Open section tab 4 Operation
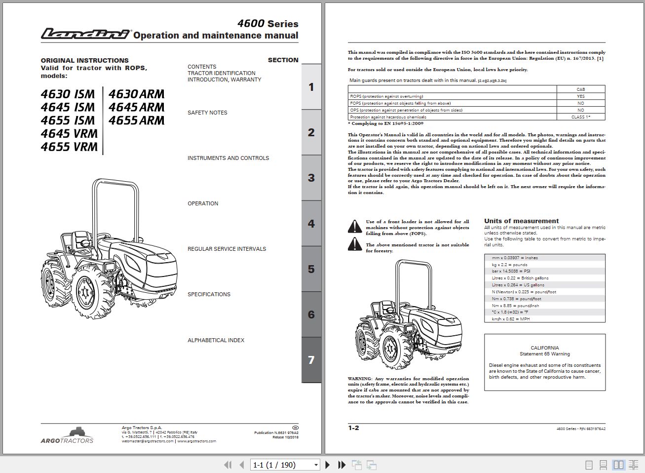Image resolution: width=645 pixels, height=473 pixels. (311, 224)
